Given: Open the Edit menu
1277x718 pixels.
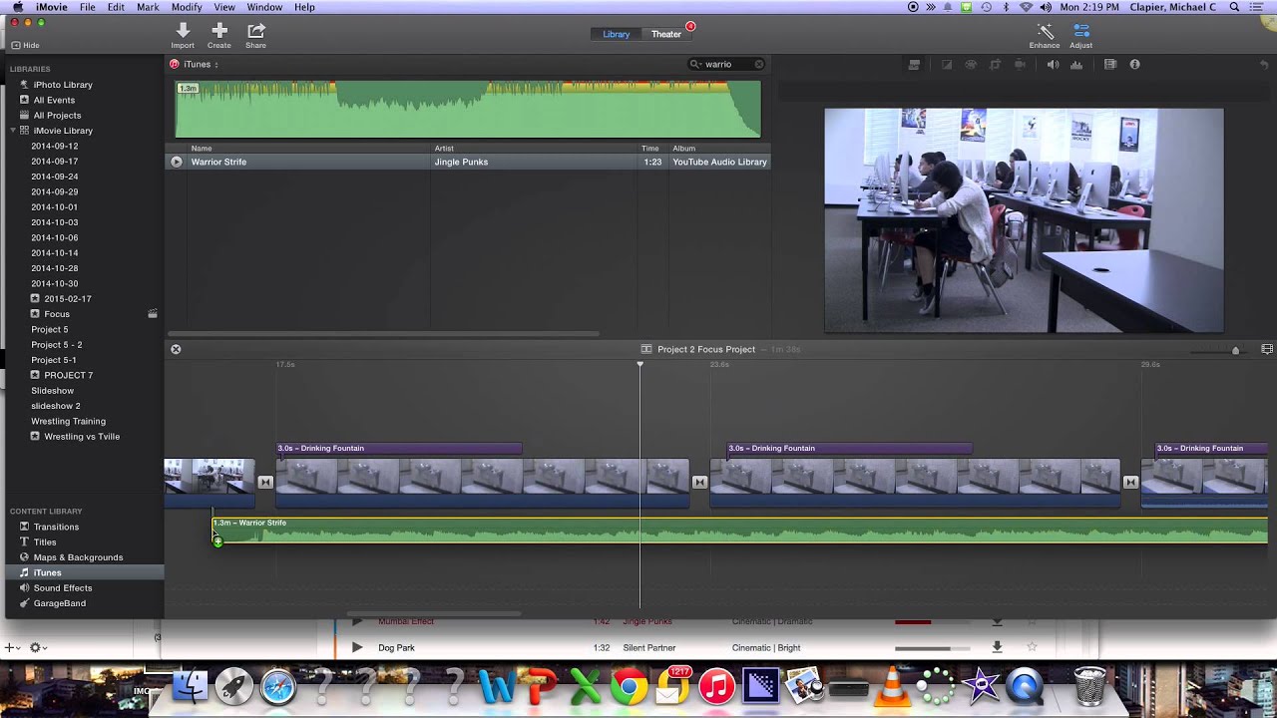Looking at the screenshot, I should [x=116, y=7].
